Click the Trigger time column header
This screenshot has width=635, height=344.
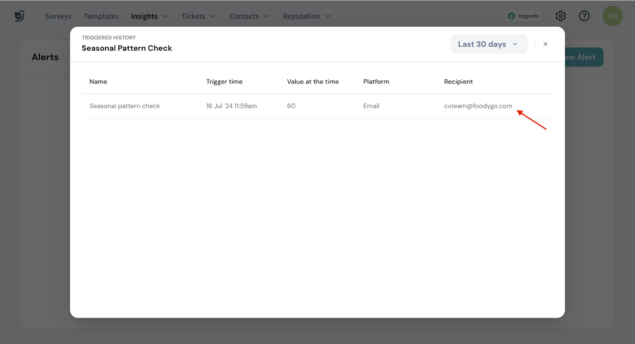[224, 81]
